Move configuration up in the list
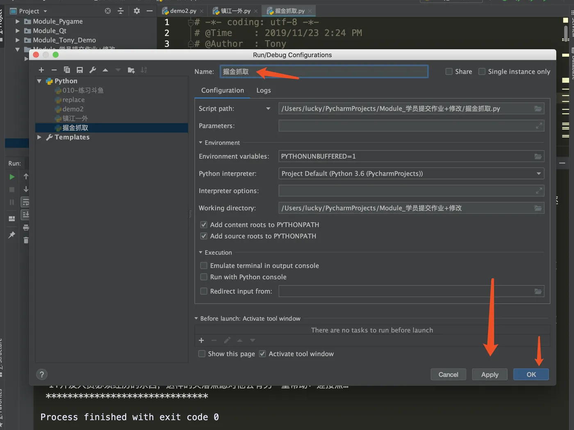574x430 pixels. point(105,70)
